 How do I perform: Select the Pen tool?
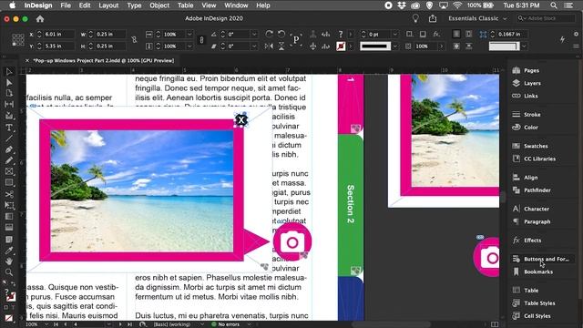(x=9, y=149)
